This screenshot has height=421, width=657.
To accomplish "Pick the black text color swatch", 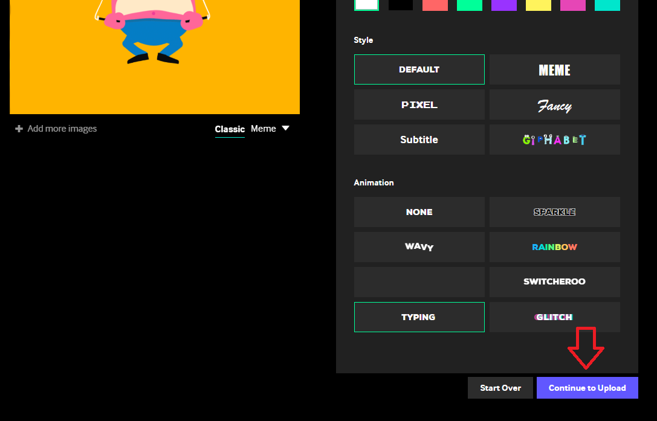I will pos(401,5).
